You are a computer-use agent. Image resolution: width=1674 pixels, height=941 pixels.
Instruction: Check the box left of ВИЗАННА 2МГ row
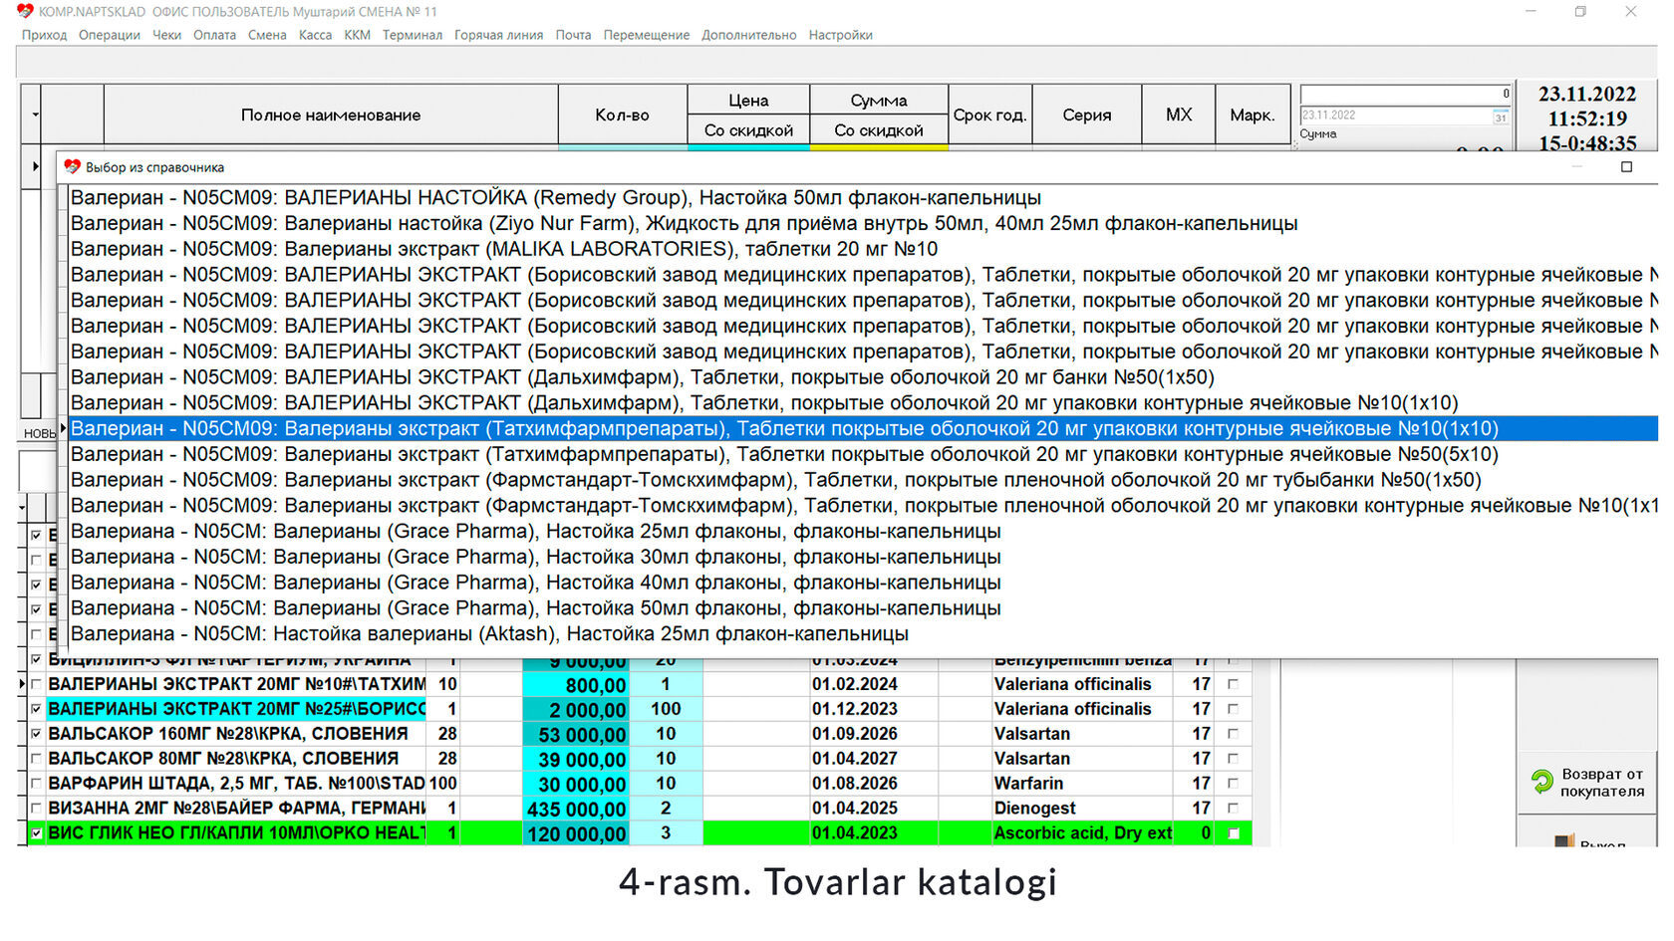[36, 809]
